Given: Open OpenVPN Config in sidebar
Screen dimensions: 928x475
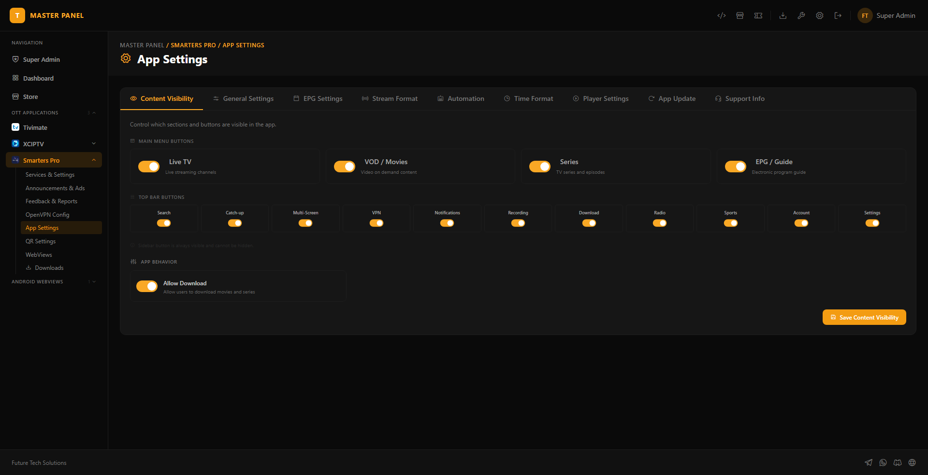Looking at the screenshot, I should point(61,215).
